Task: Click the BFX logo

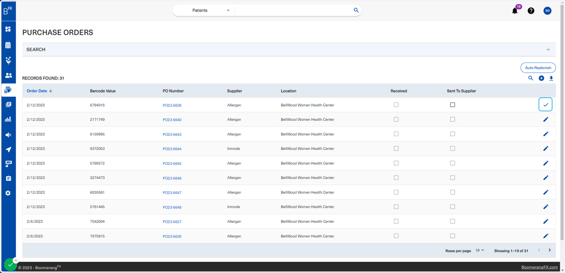Action: pyautogui.click(x=8, y=10)
